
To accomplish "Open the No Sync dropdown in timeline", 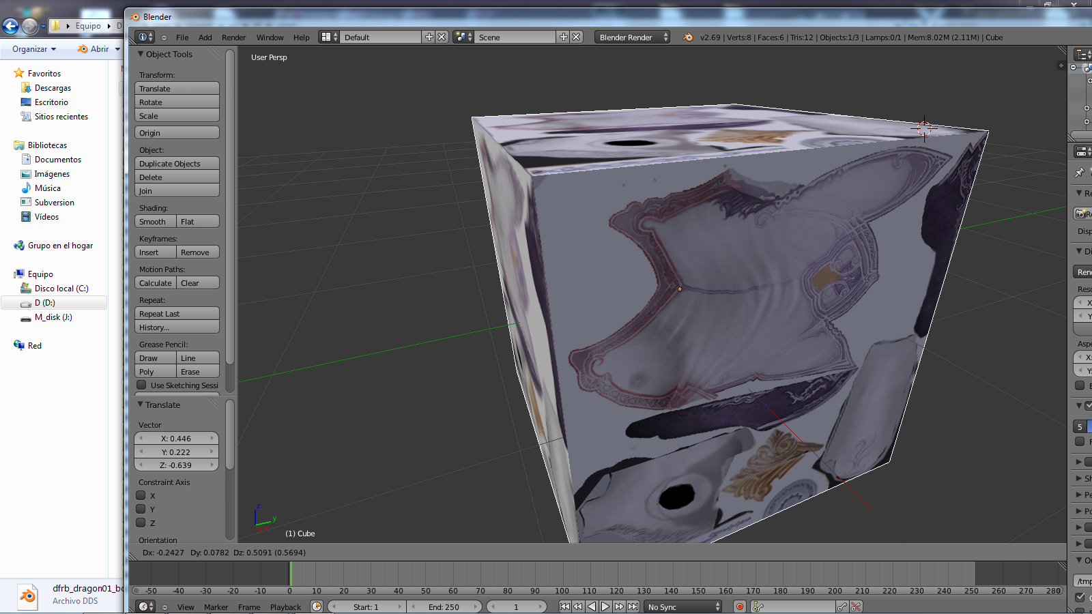I will [x=682, y=606].
